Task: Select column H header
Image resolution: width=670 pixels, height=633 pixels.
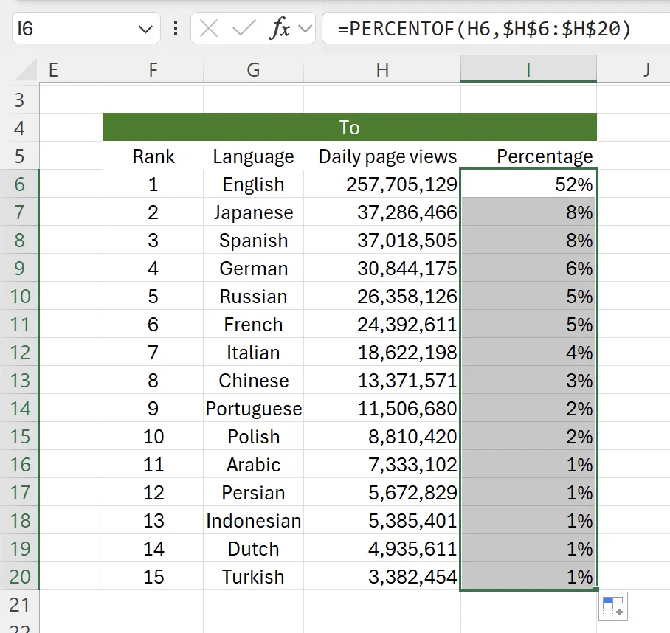Action: click(381, 70)
